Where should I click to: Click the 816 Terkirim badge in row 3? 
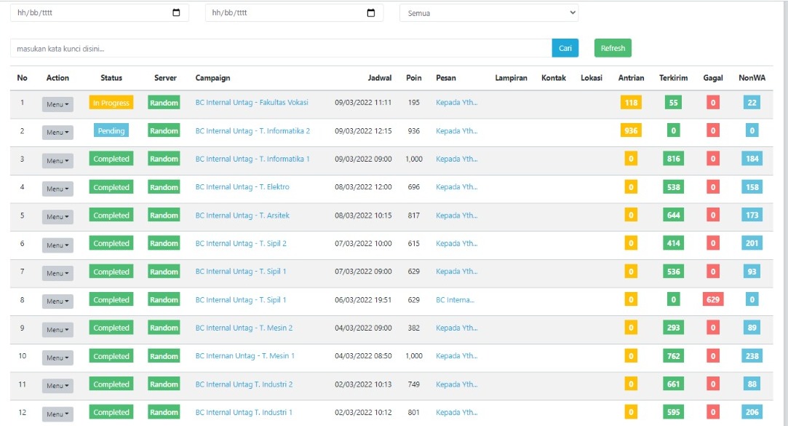pos(674,159)
